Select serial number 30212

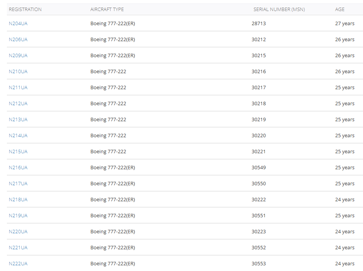(259, 39)
